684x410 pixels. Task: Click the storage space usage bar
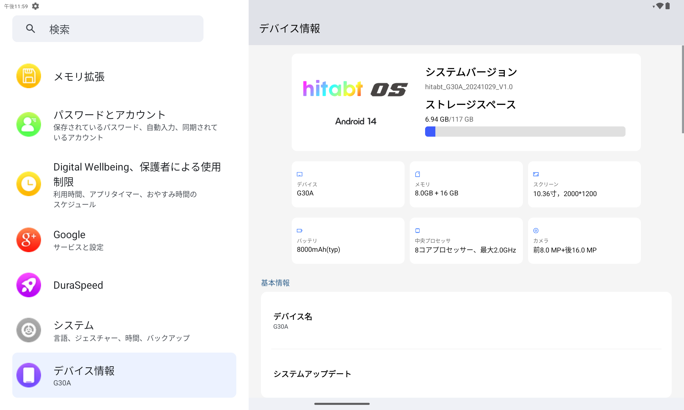(525, 132)
